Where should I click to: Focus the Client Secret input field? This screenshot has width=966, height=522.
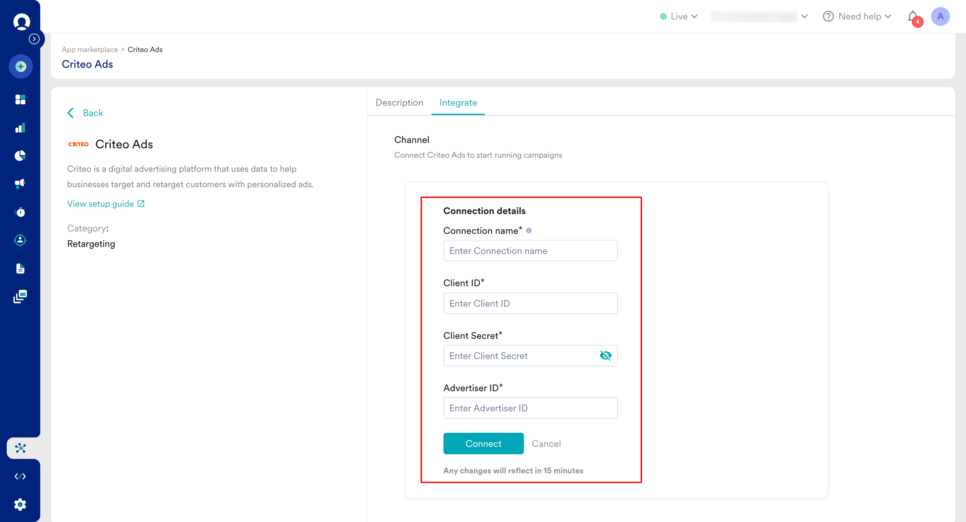coord(530,356)
